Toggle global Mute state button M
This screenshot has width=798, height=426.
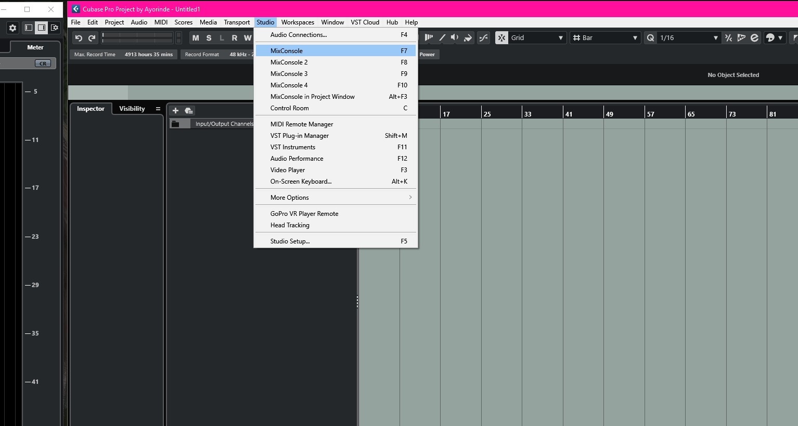pyautogui.click(x=196, y=38)
